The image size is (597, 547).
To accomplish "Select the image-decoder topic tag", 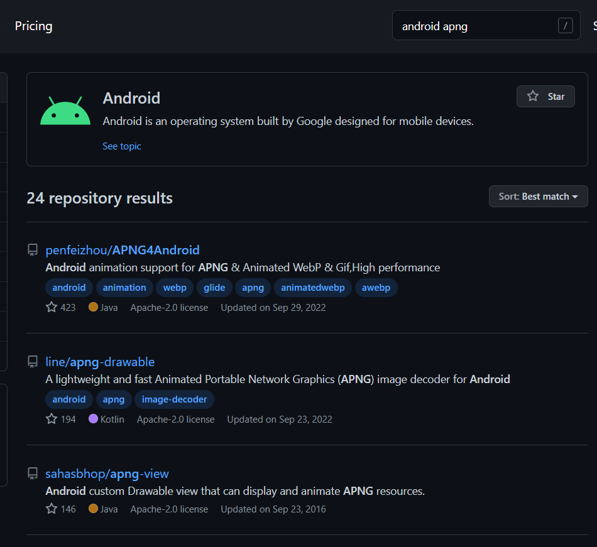I will coord(174,399).
